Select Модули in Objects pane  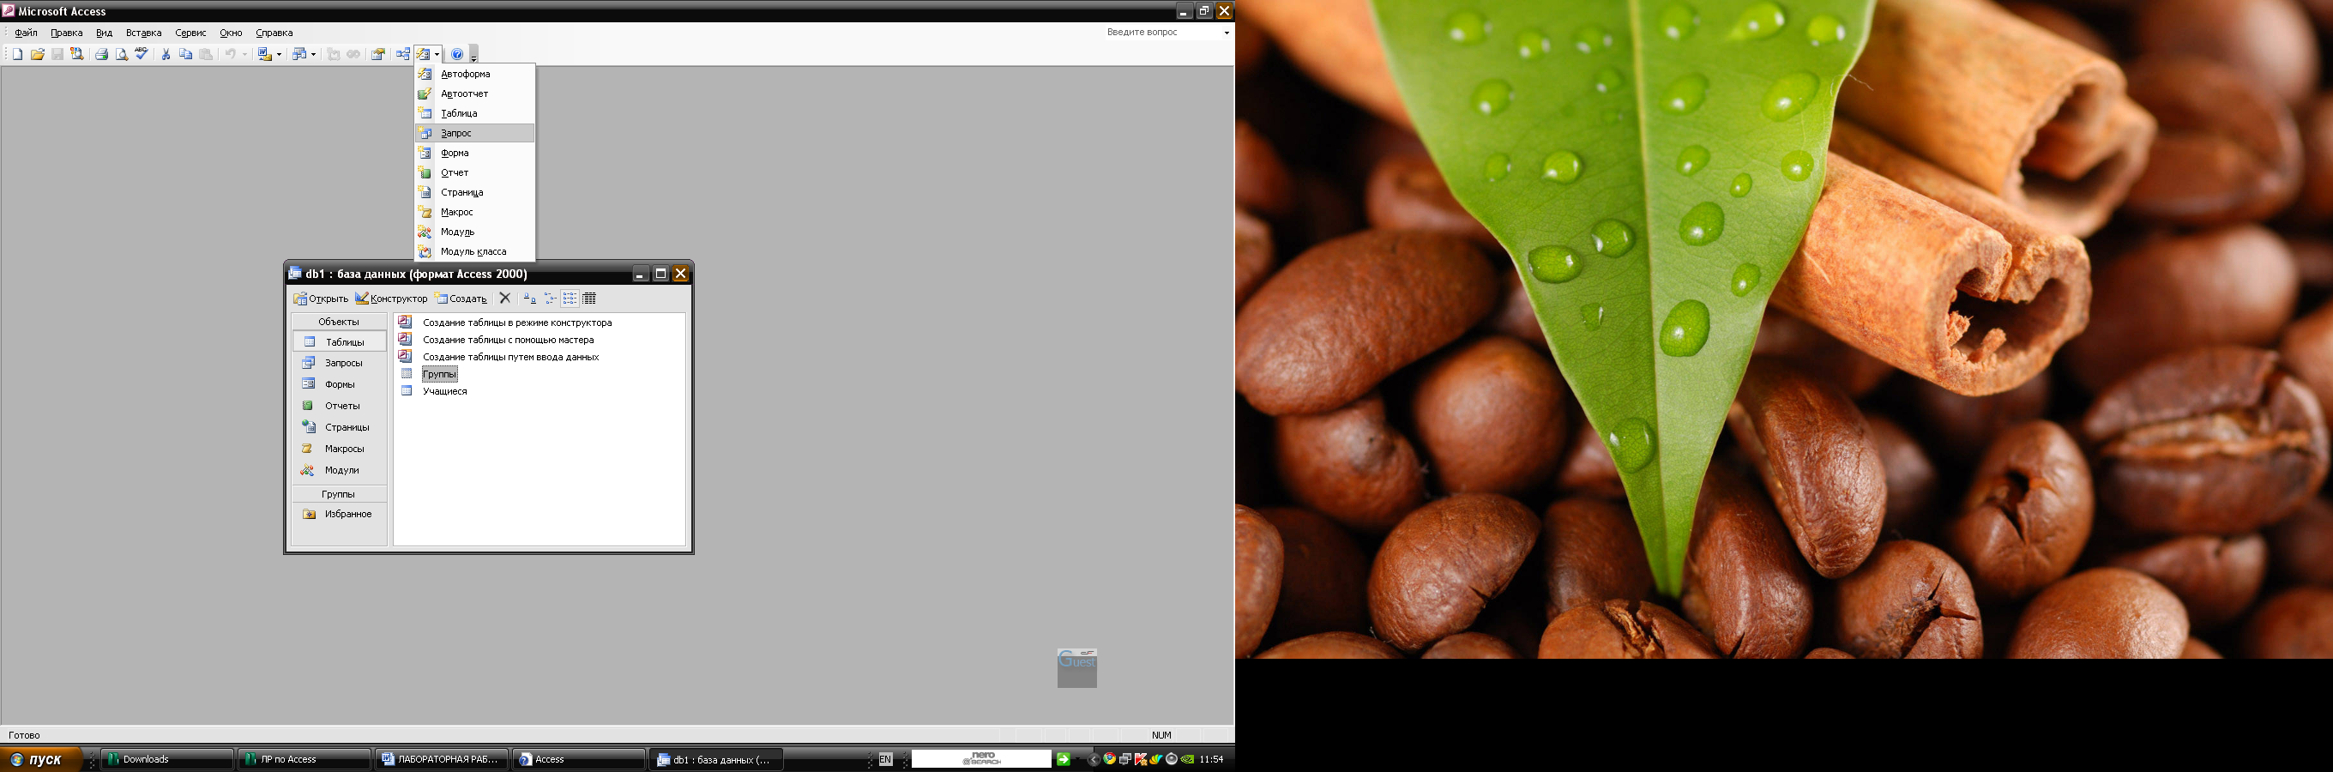point(340,470)
